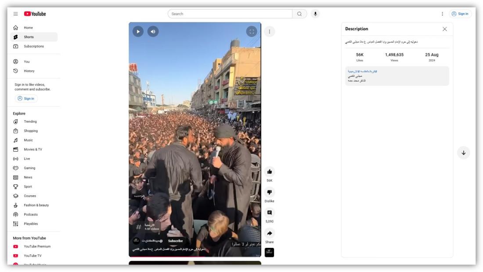Go to next Short with down arrow
The height and width of the screenshot is (272, 483).
pos(464,153)
